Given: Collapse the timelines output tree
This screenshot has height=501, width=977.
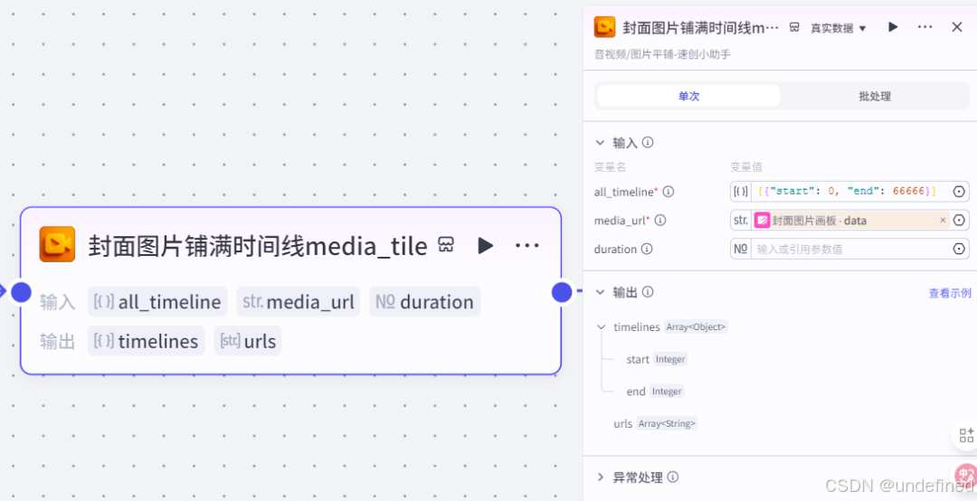Looking at the screenshot, I should 602,326.
